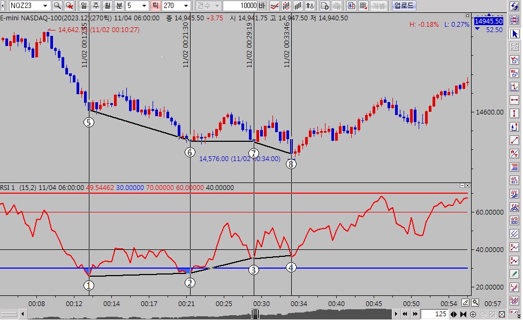
Task: Select the 월 (monthly) period option
Action: [107, 6]
